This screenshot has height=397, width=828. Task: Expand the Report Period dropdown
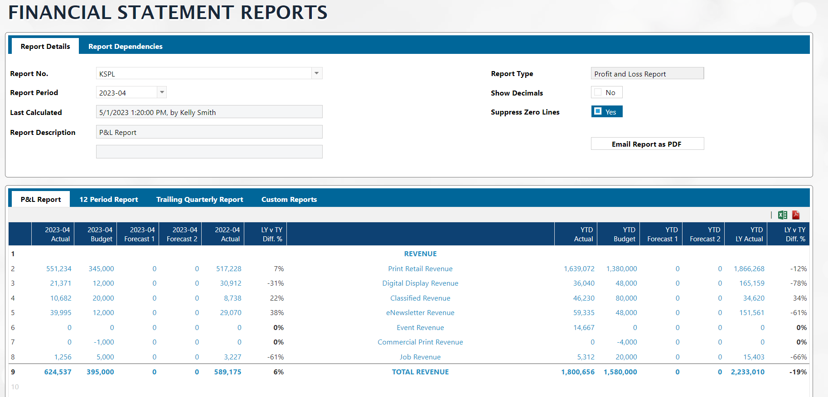(x=162, y=92)
